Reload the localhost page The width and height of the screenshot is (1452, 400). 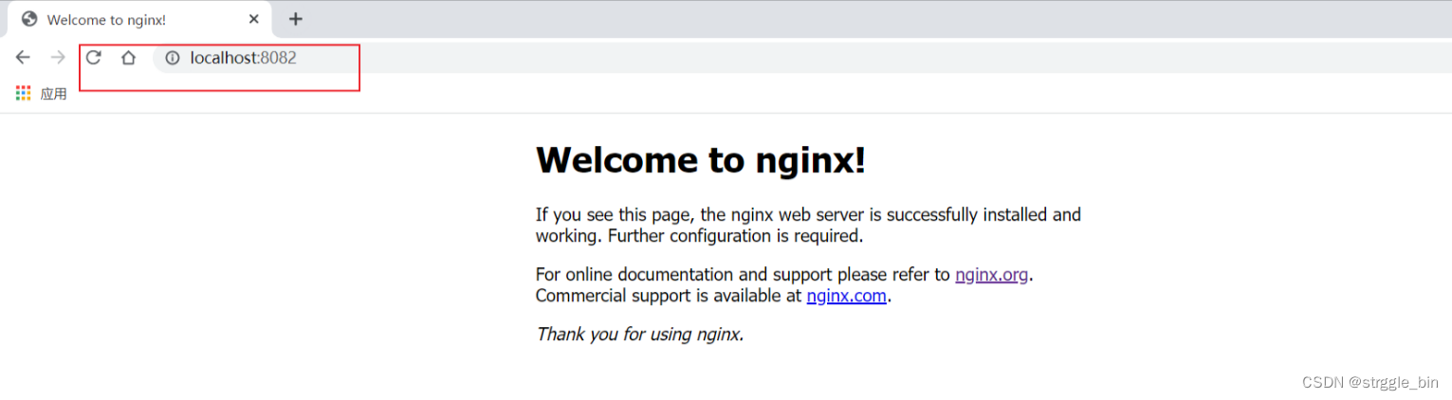pyautogui.click(x=93, y=58)
